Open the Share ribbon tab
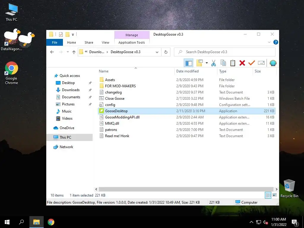The width and height of the screenshot is (304, 228). coord(89,42)
